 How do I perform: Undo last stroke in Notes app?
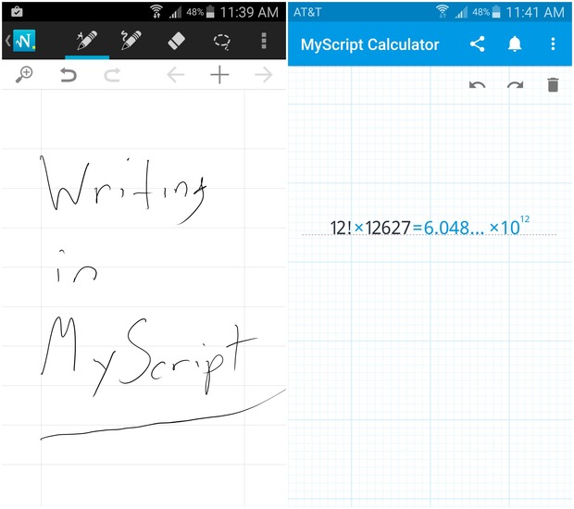point(69,75)
